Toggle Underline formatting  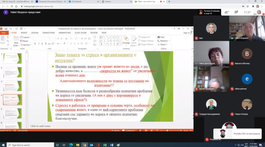tap(42, 44)
